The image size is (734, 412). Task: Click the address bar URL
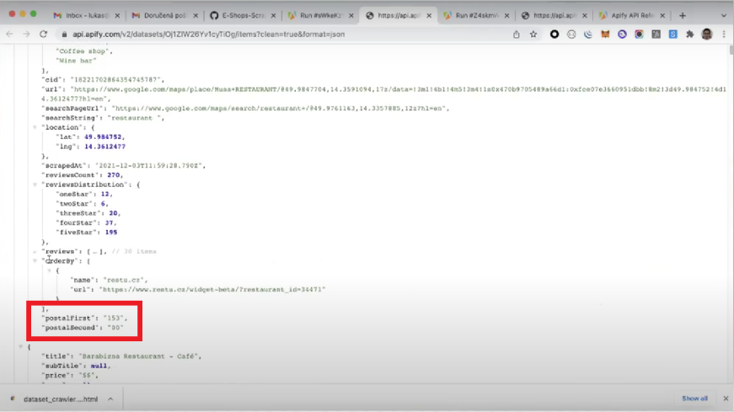[208, 35]
